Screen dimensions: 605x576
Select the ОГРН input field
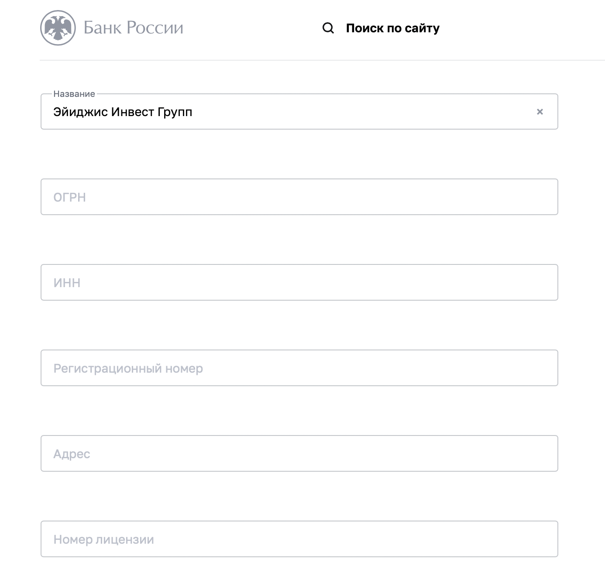299,197
